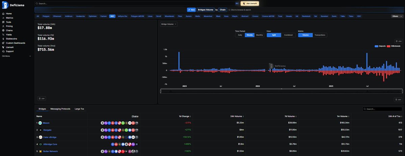Select the Arbitrum chain filter

[69, 16]
